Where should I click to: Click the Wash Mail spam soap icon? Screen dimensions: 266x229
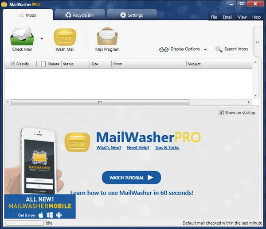tap(65, 37)
